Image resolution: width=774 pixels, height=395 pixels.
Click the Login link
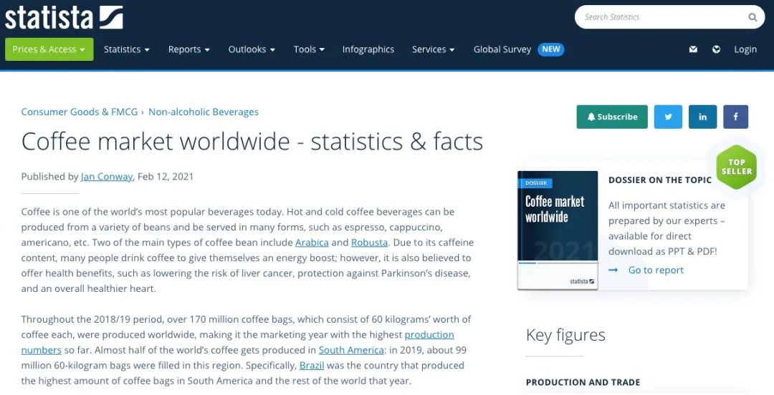click(x=745, y=49)
